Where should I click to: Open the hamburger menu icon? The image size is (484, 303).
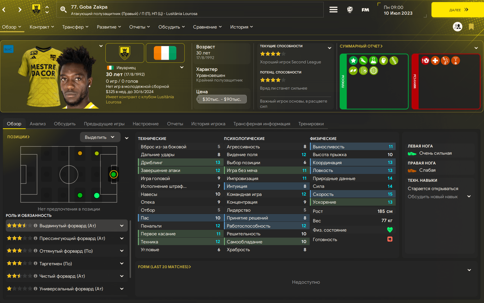pyautogui.click(x=333, y=10)
